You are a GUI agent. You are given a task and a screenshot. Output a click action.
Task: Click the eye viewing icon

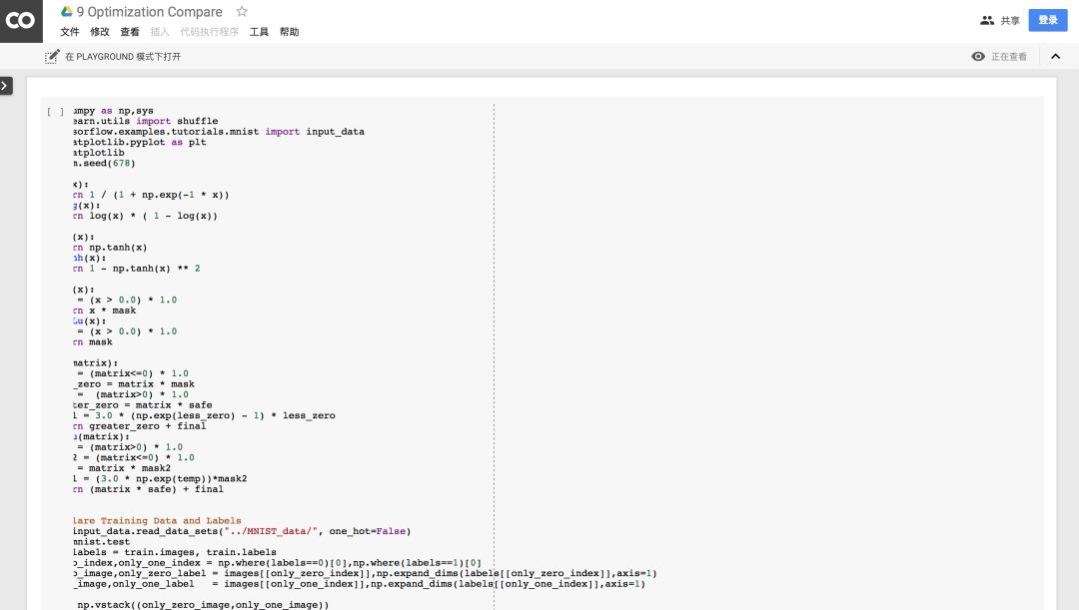tap(978, 56)
